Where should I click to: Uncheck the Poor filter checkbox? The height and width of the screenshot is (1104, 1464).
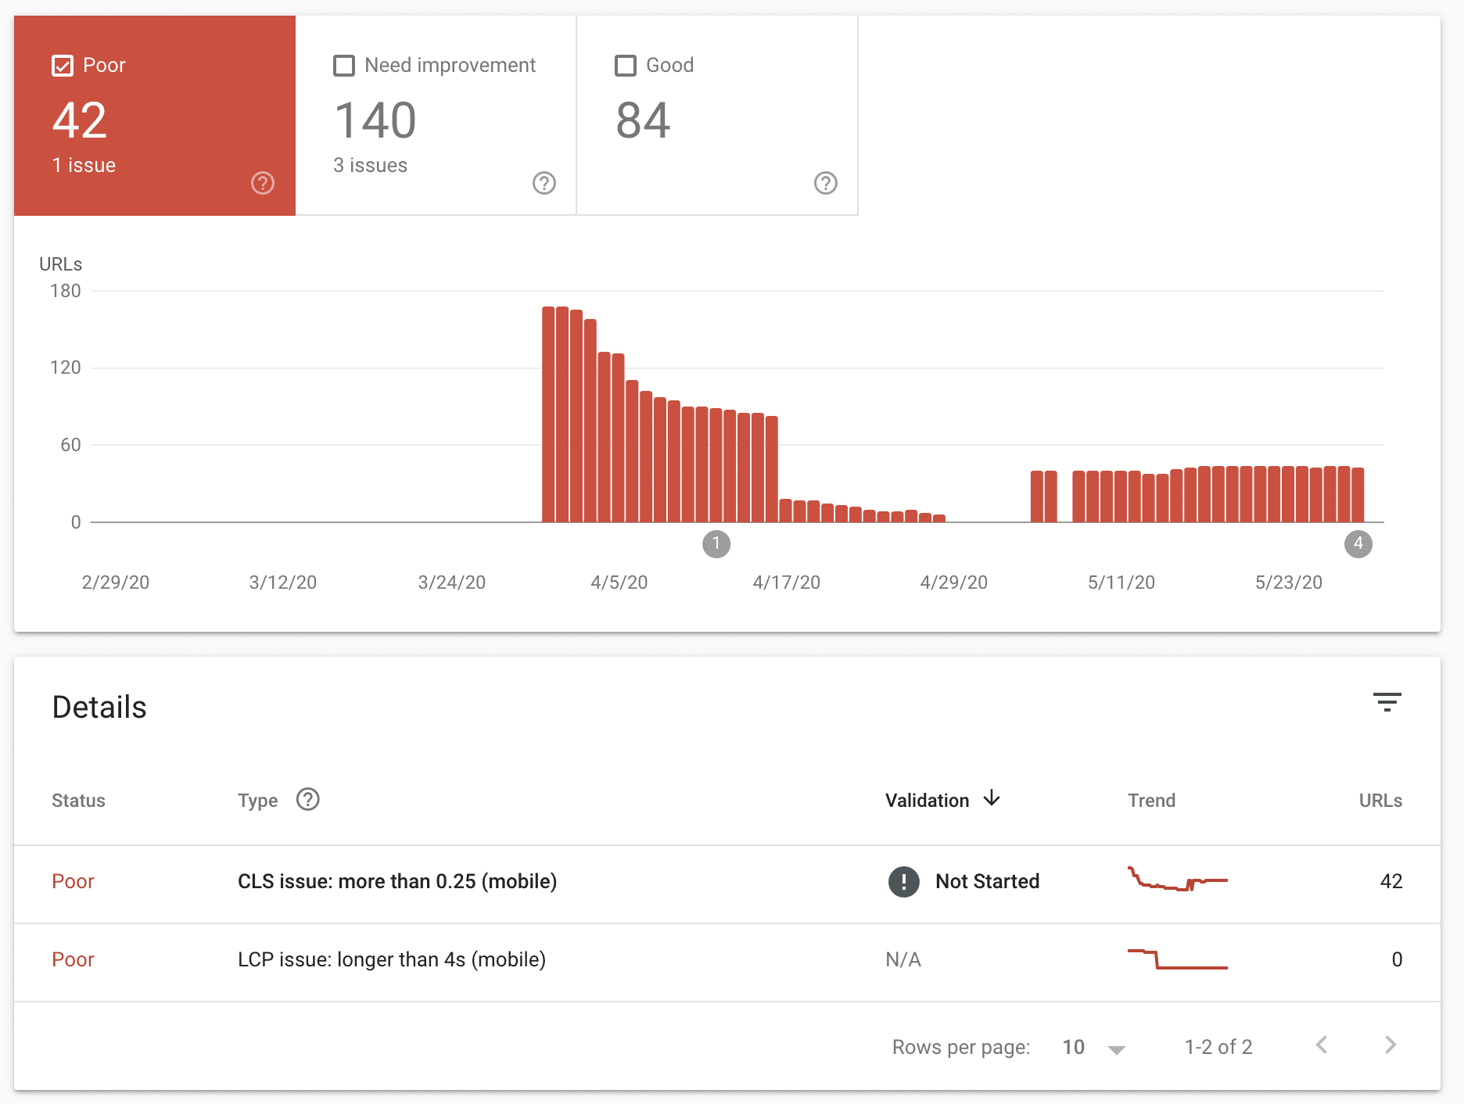pyautogui.click(x=62, y=65)
